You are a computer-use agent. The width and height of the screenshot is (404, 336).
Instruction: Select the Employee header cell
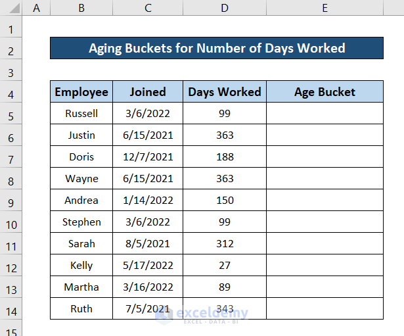pyautogui.click(x=81, y=92)
